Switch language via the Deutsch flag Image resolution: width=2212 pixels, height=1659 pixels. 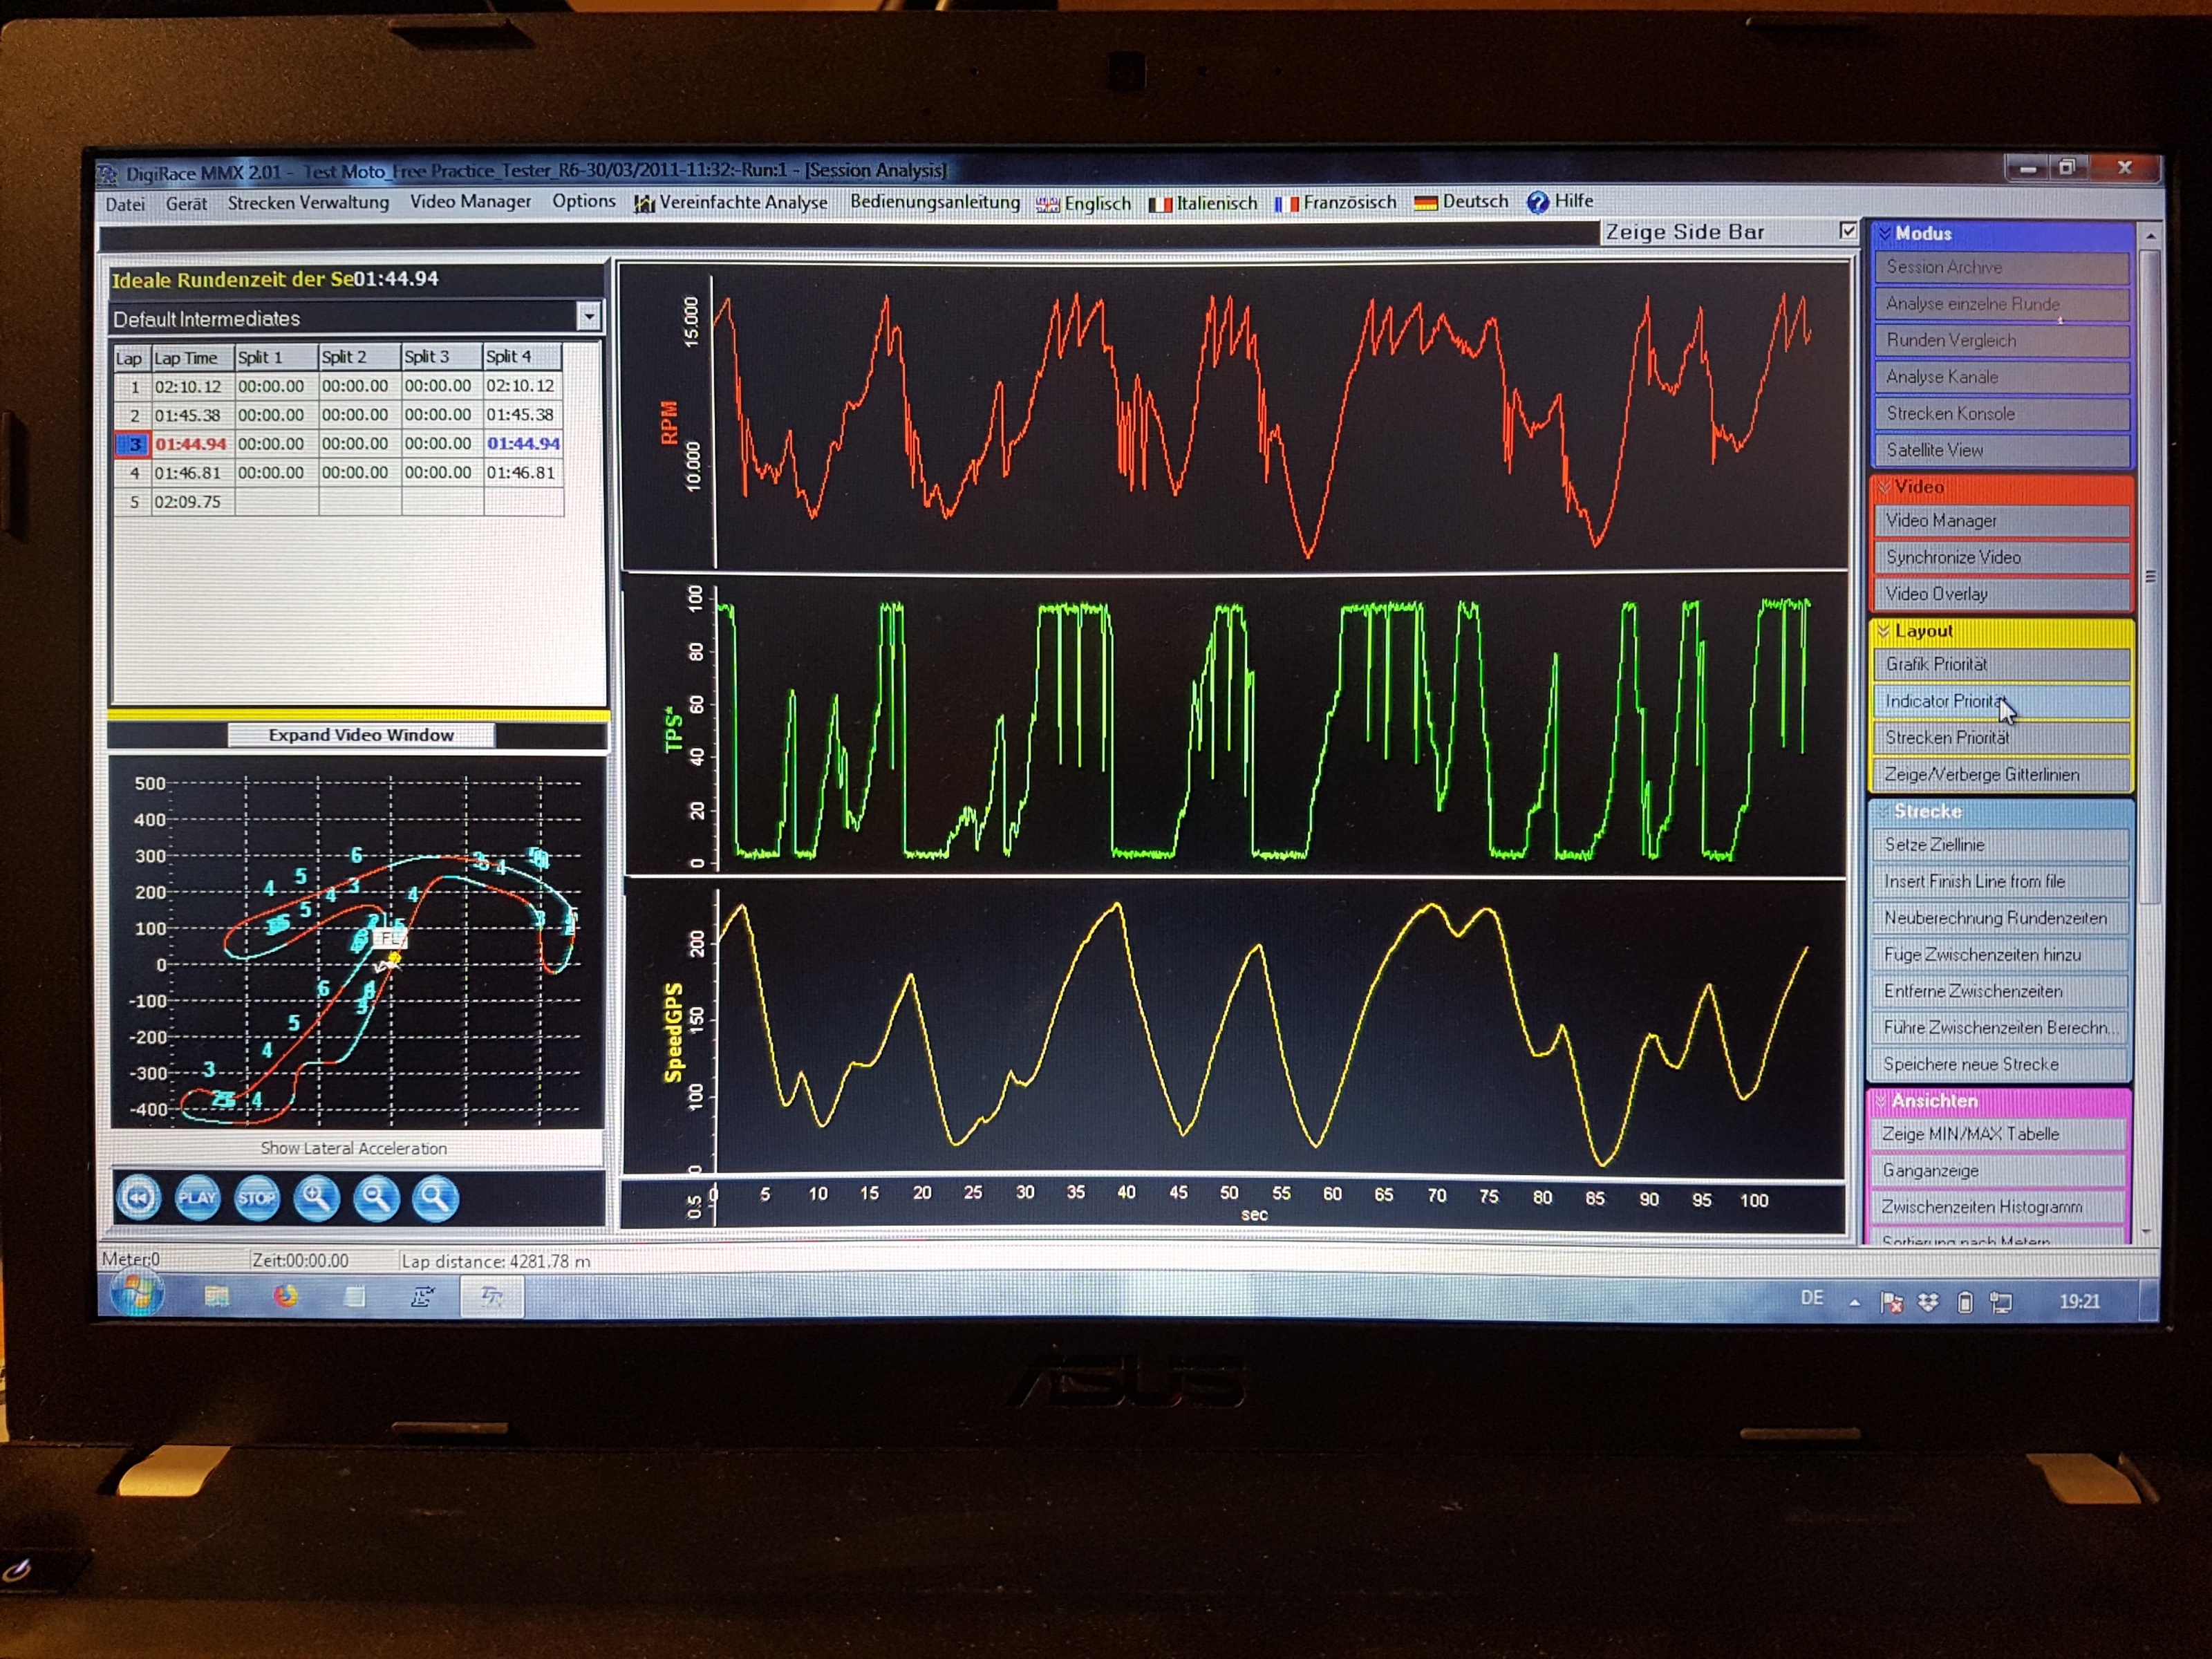tap(1426, 203)
